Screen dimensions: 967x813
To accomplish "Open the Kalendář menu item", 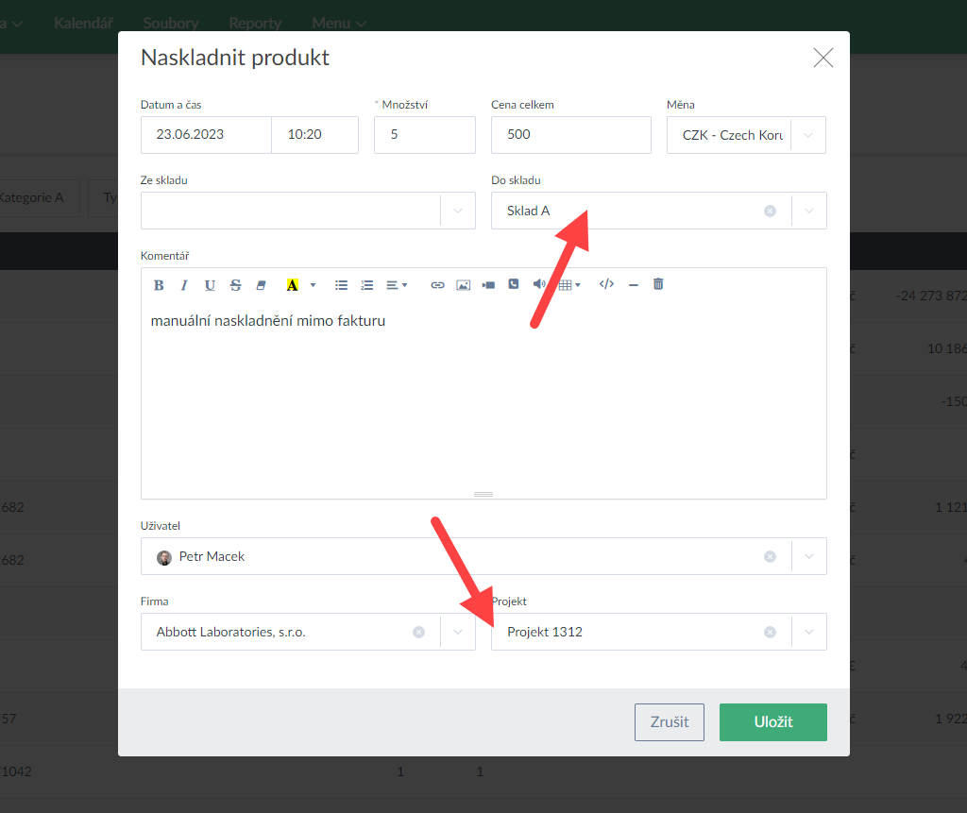I will tap(83, 23).
